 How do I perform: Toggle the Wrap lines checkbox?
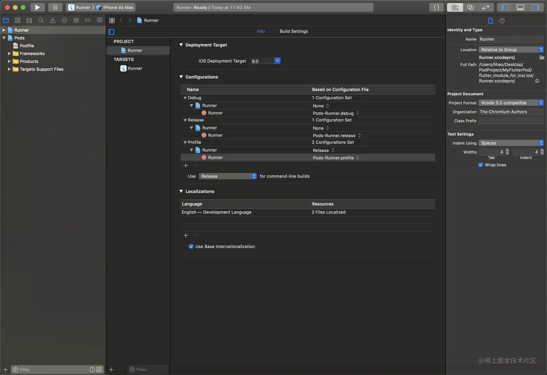point(480,165)
